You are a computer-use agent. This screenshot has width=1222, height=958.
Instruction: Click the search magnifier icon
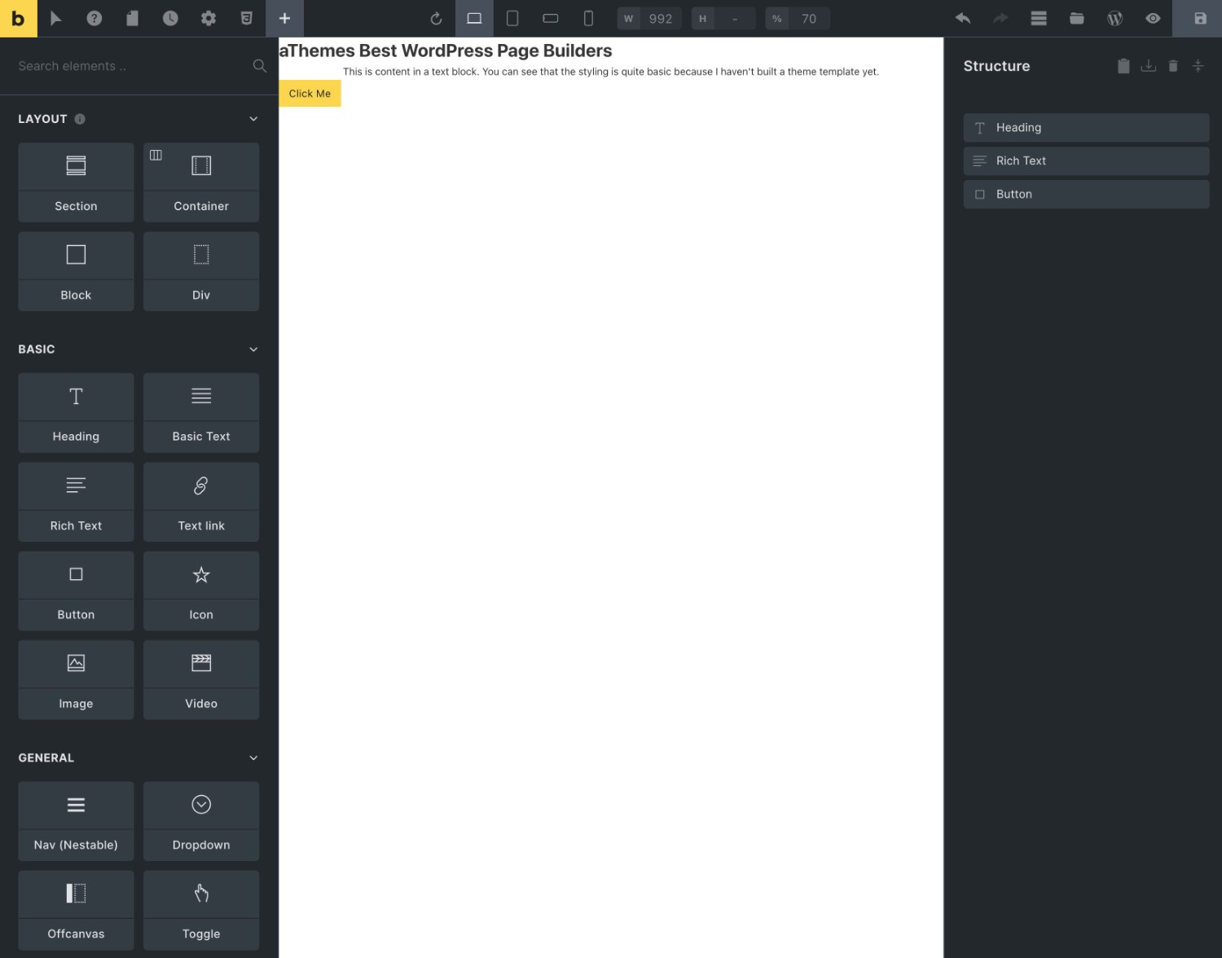[x=259, y=66]
